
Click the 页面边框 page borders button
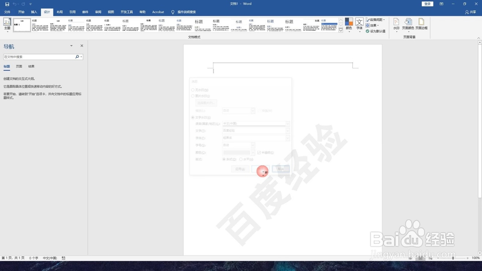pos(421,24)
